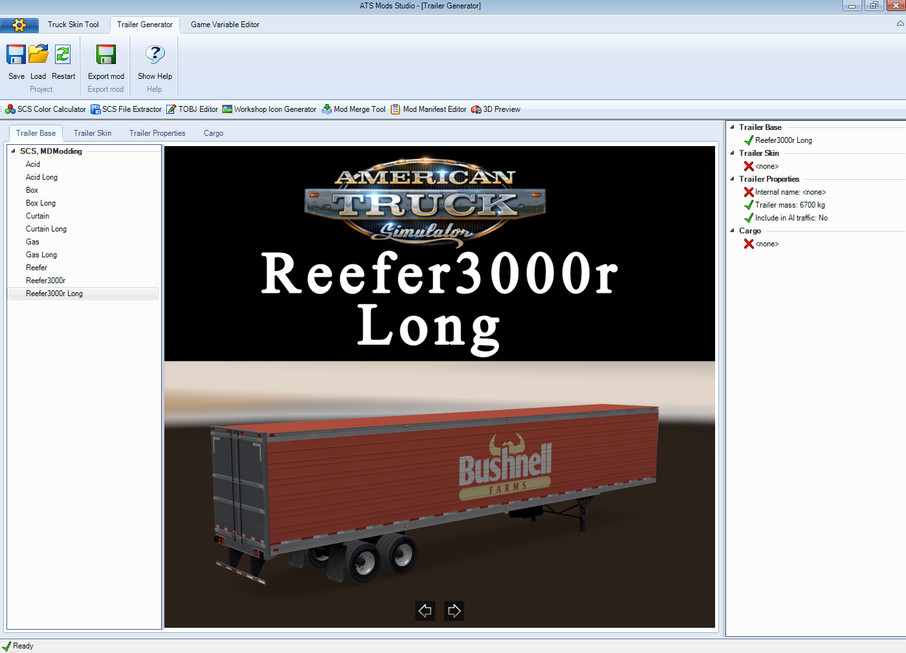Screen dimensions: 906x653
Task: Collapse the Cargo summary section
Action: click(733, 231)
